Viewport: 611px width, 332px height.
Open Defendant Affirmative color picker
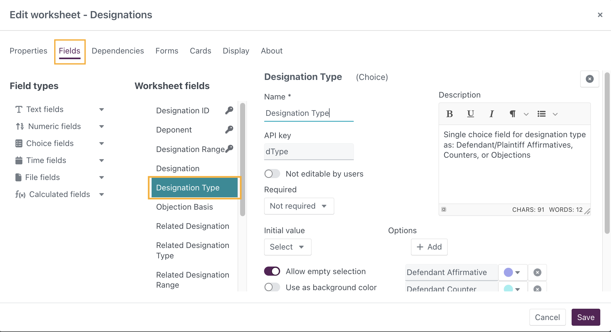pyautogui.click(x=512, y=273)
